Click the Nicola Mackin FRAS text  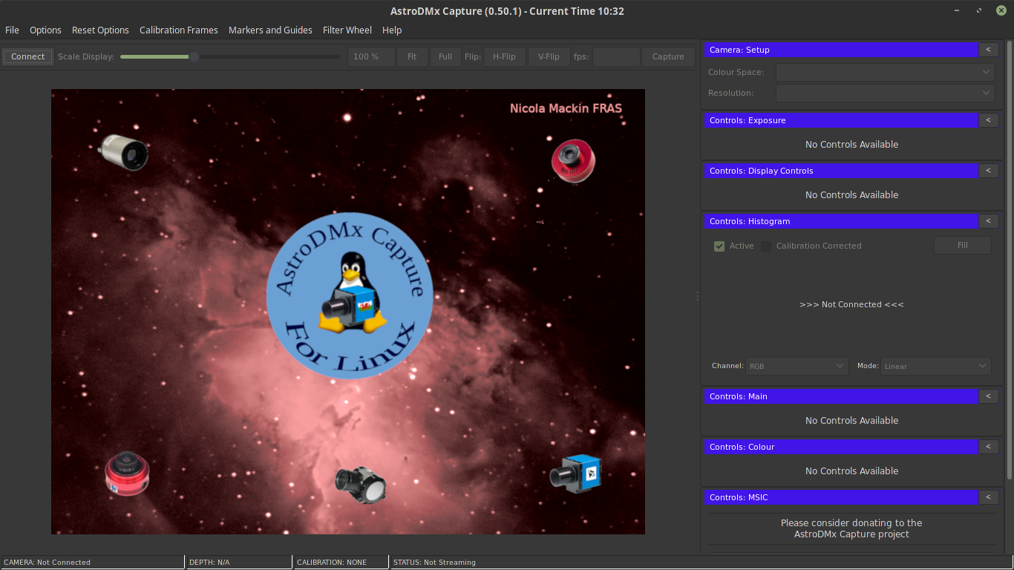point(566,108)
